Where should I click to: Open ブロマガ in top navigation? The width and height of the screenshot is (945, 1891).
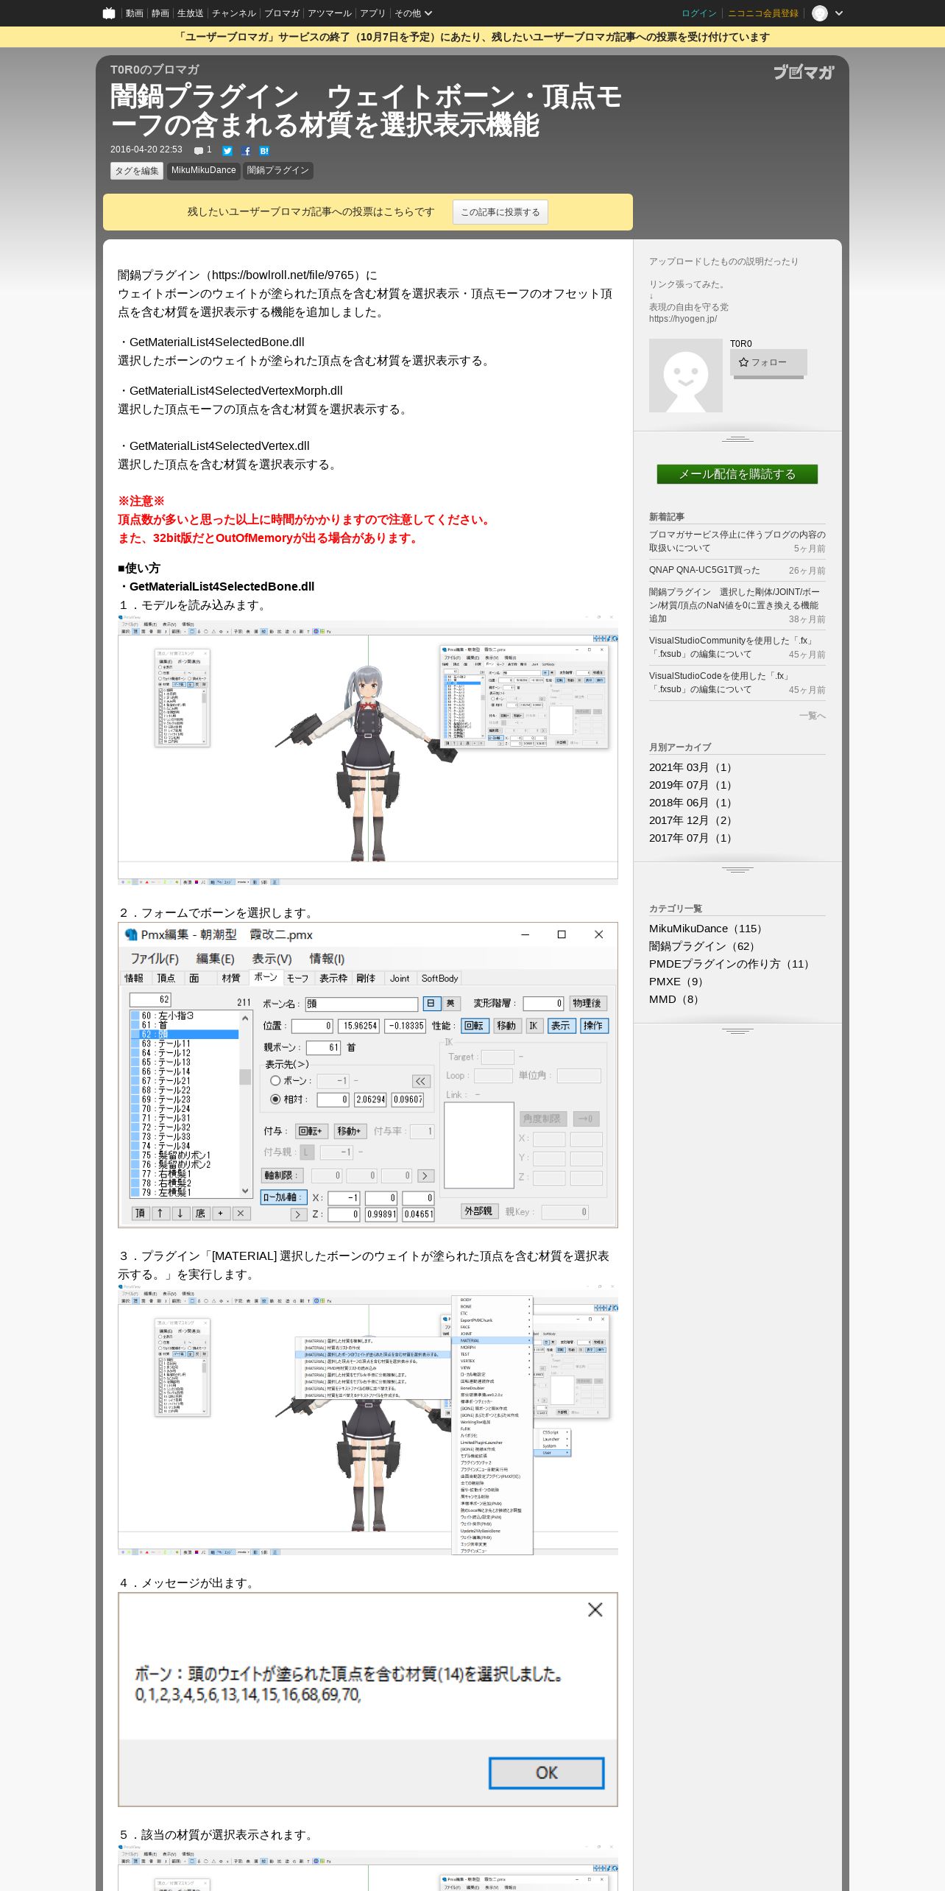click(282, 13)
